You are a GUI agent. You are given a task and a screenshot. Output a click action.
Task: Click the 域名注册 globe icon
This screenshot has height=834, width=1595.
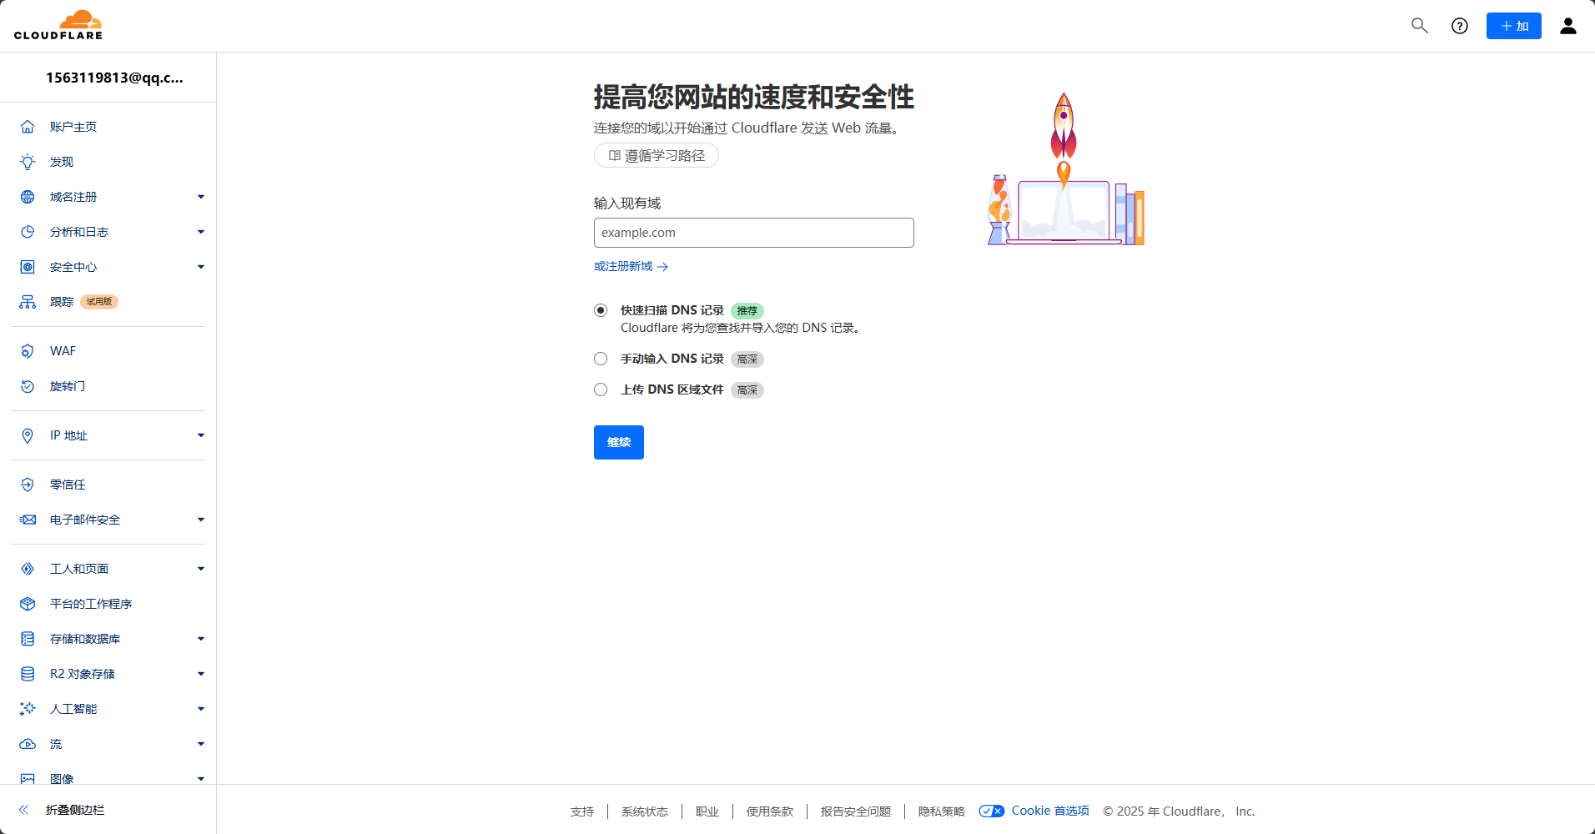point(28,197)
